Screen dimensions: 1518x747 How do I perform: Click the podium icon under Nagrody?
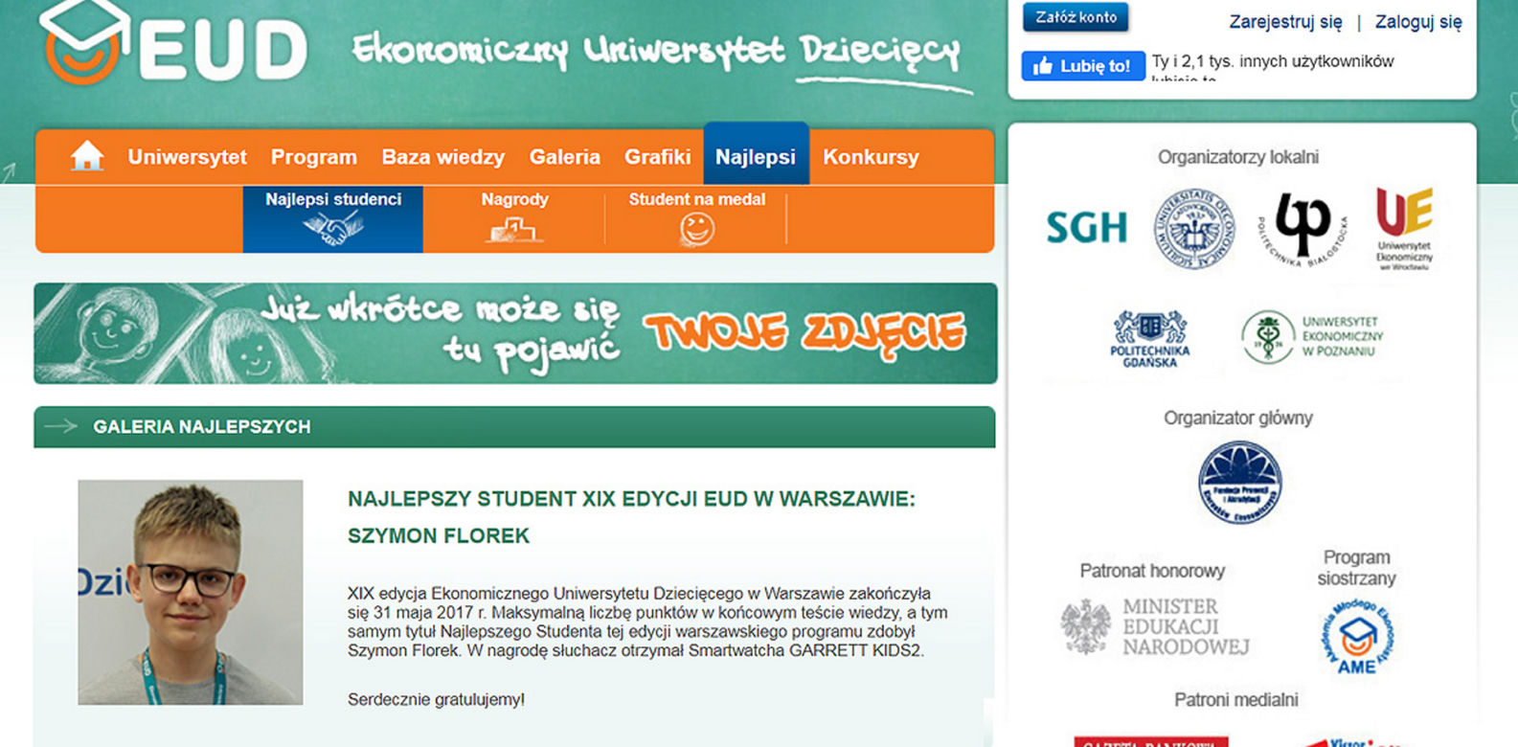515,230
